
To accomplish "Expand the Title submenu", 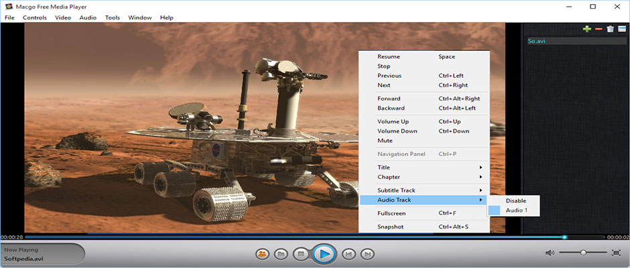I will click(424, 167).
